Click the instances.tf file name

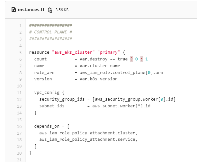pos(31,10)
